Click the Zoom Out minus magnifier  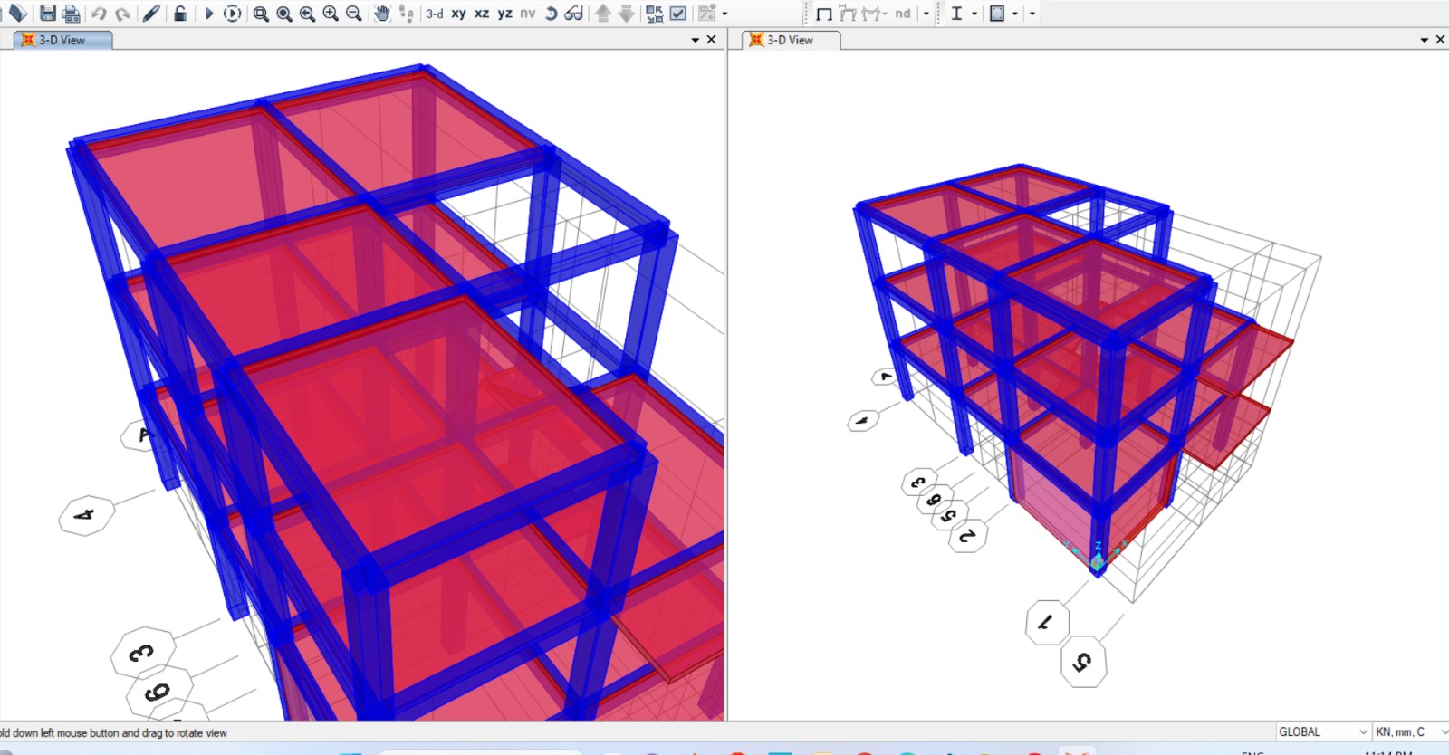(x=354, y=14)
